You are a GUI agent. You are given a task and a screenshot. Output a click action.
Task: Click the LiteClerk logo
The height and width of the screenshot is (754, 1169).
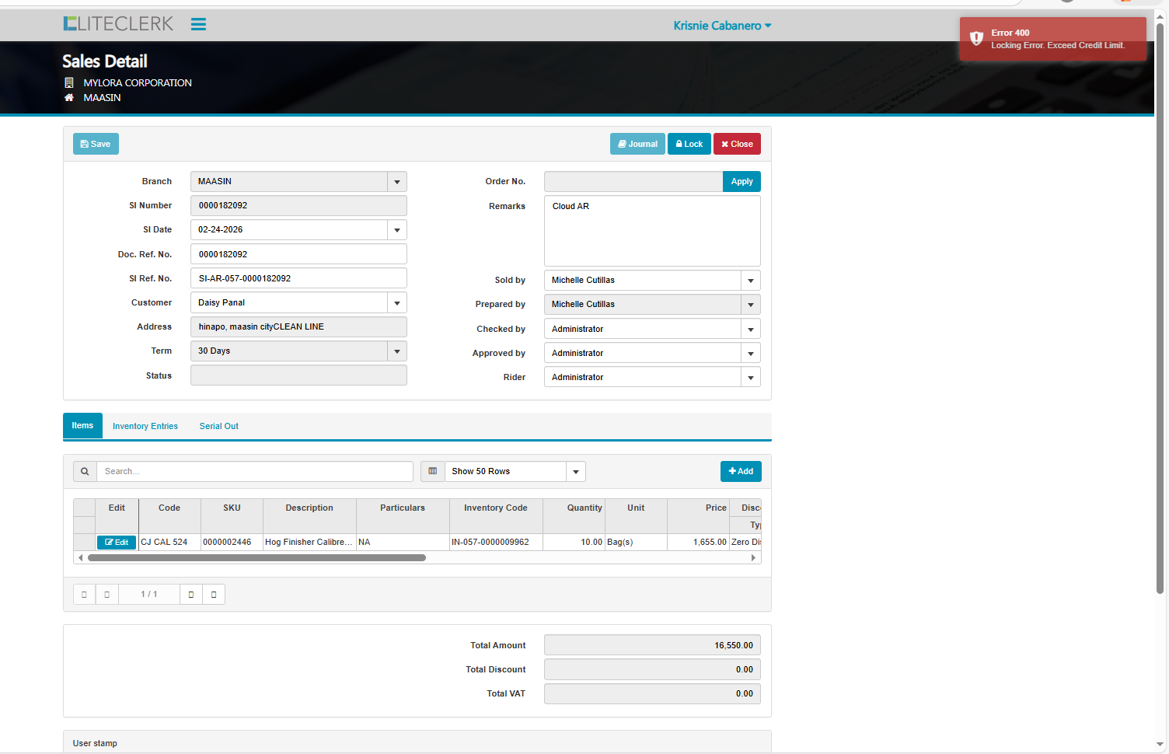coord(119,24)
